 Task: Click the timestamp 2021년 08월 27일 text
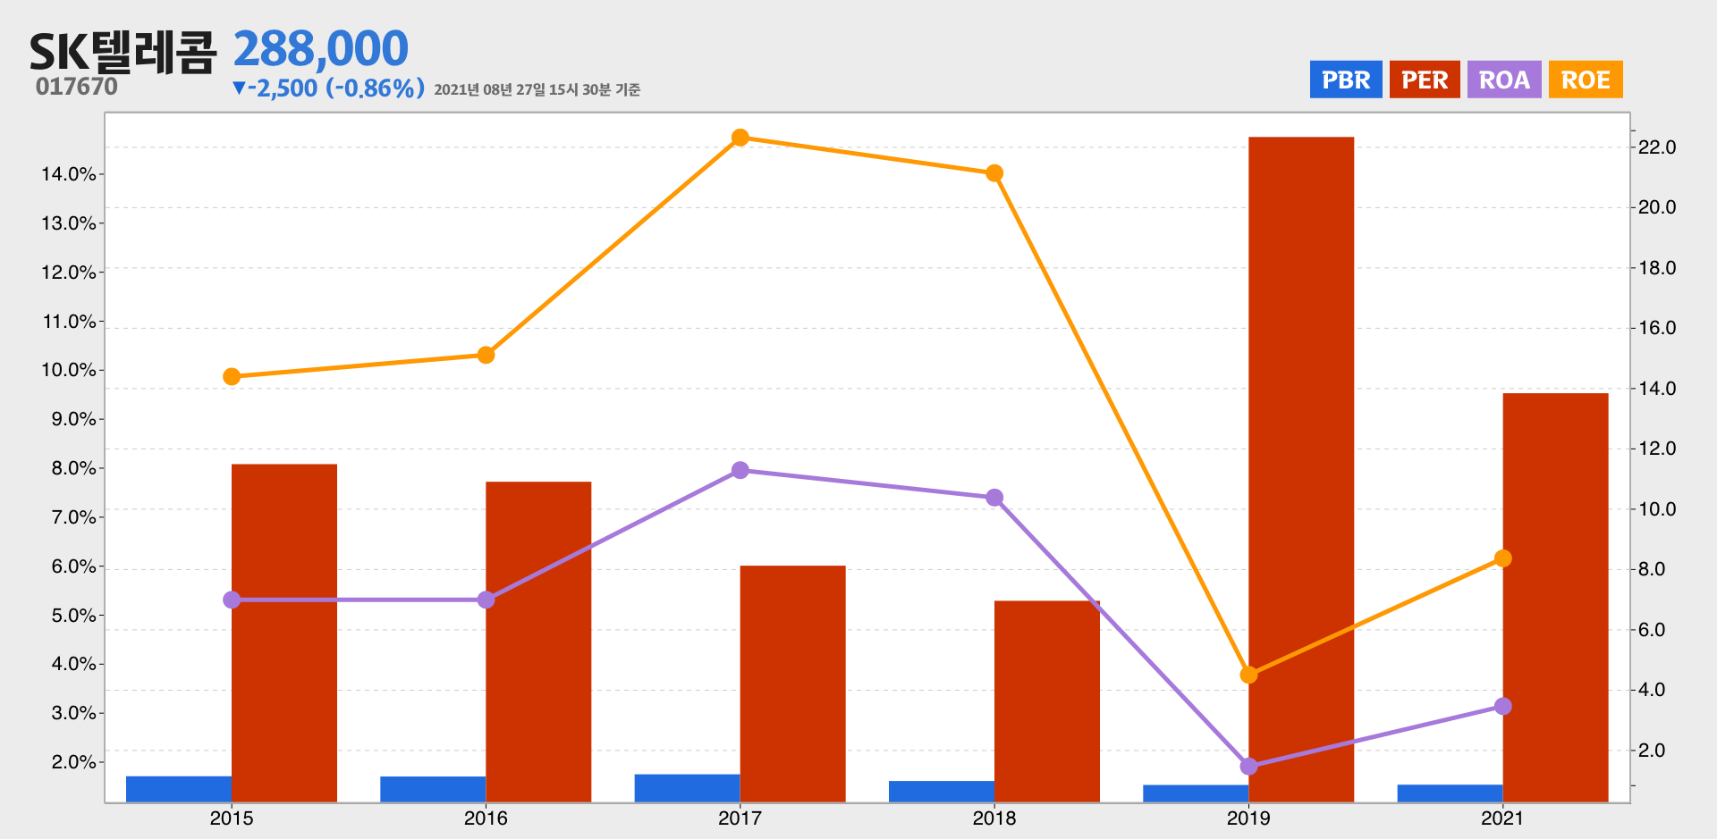click(x=537, y=89)
